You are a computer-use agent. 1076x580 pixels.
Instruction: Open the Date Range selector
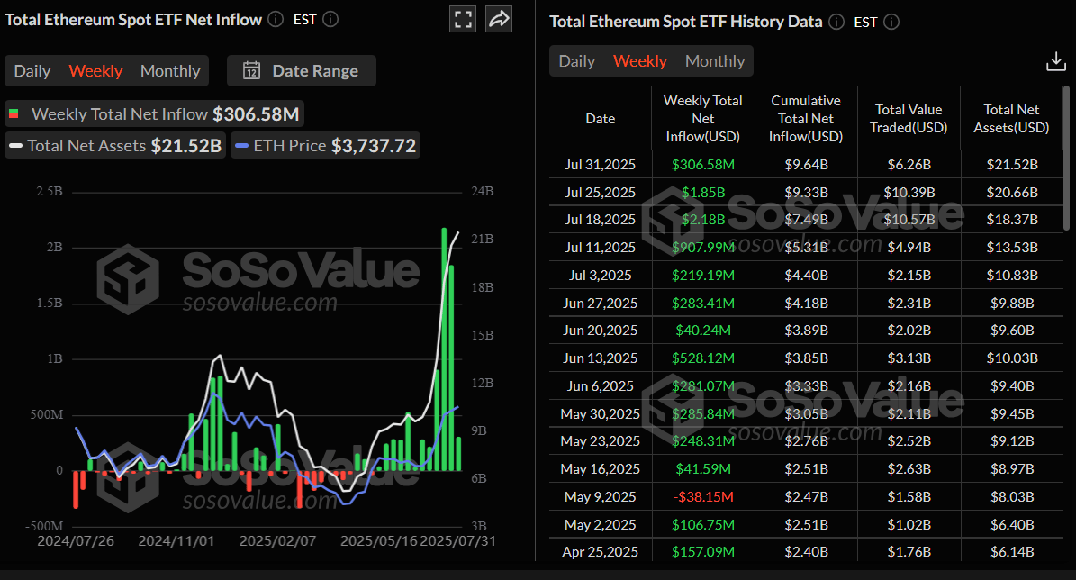point(301,69)
